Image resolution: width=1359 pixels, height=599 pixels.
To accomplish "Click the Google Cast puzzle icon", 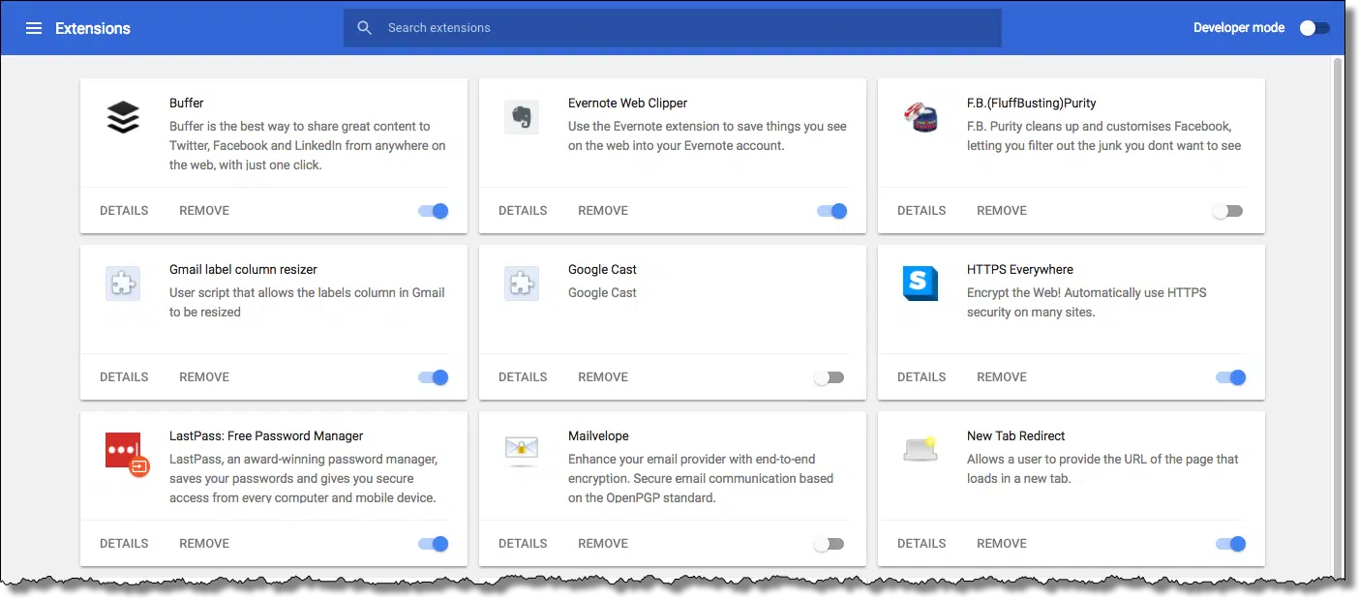I will click(522, 284).
